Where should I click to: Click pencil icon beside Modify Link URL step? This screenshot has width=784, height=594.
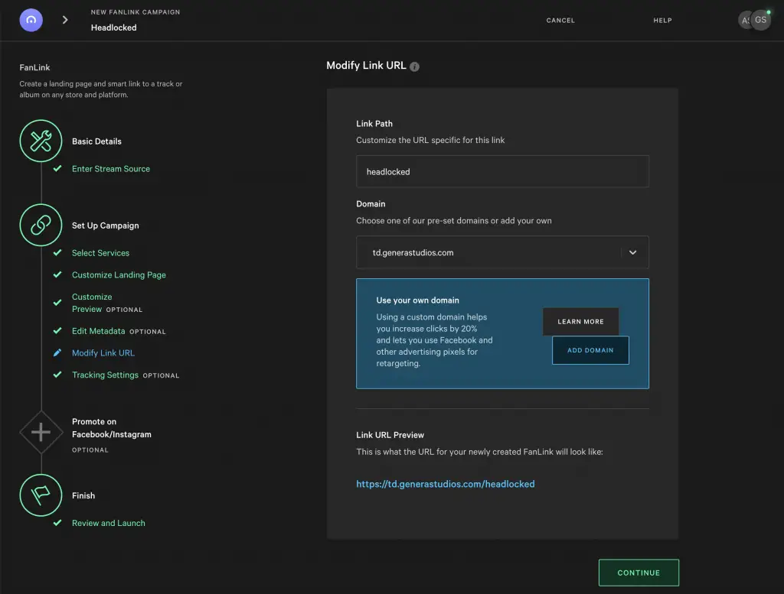coord(57,353)
